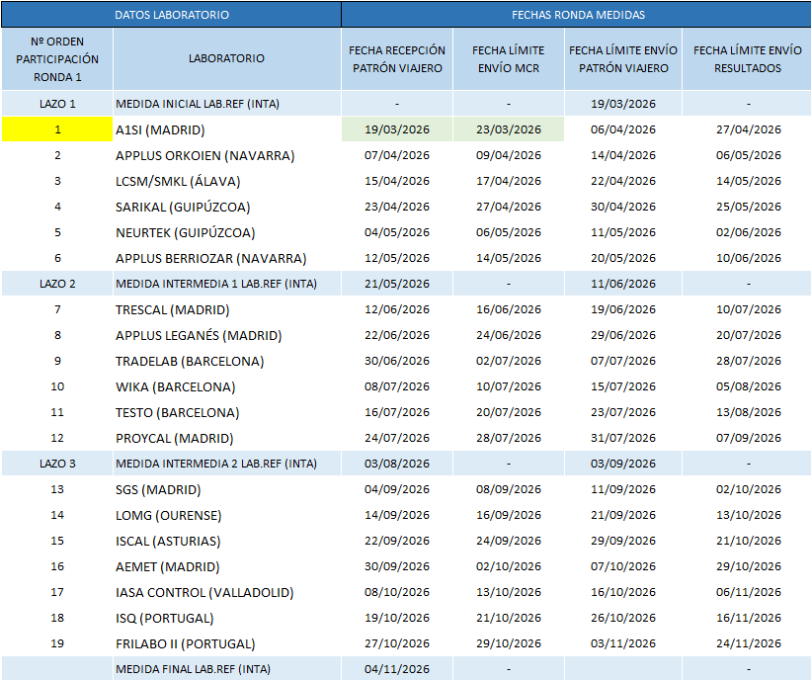Click the PROYCAL (MADRID) results date 07/09/2026
The height and width of the screenshot is (680, 811).
(x=747, y=438)
